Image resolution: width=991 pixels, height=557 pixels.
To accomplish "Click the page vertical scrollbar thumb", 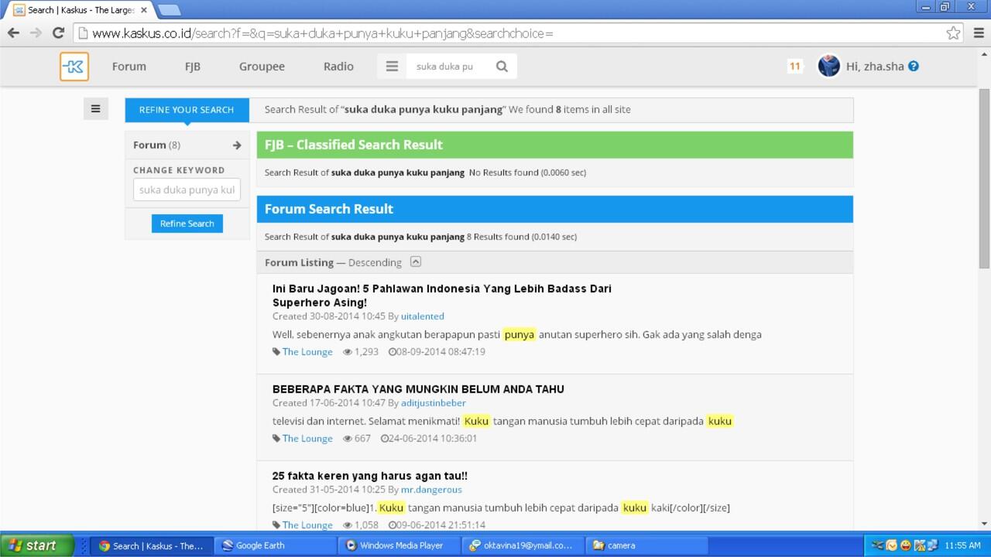I will tap(985, 179).
